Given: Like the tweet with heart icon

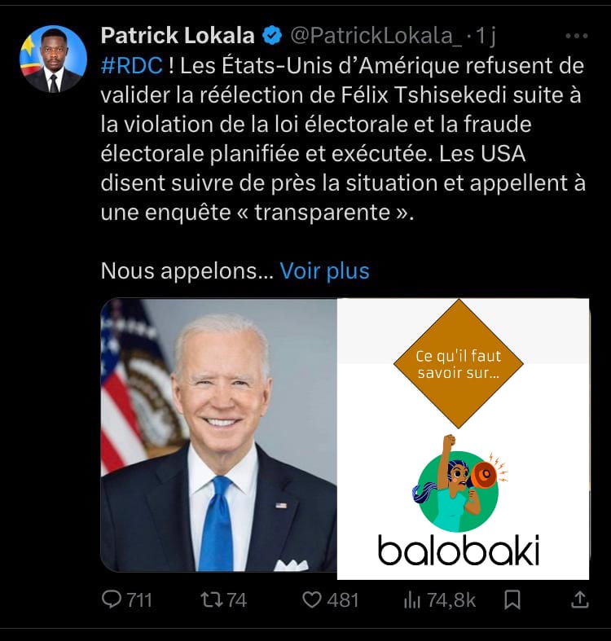Looking at the screenshot, I should (x=312, y=599).
